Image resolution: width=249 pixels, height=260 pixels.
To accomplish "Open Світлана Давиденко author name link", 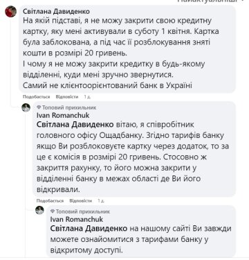I will click(x=57, y=11).
